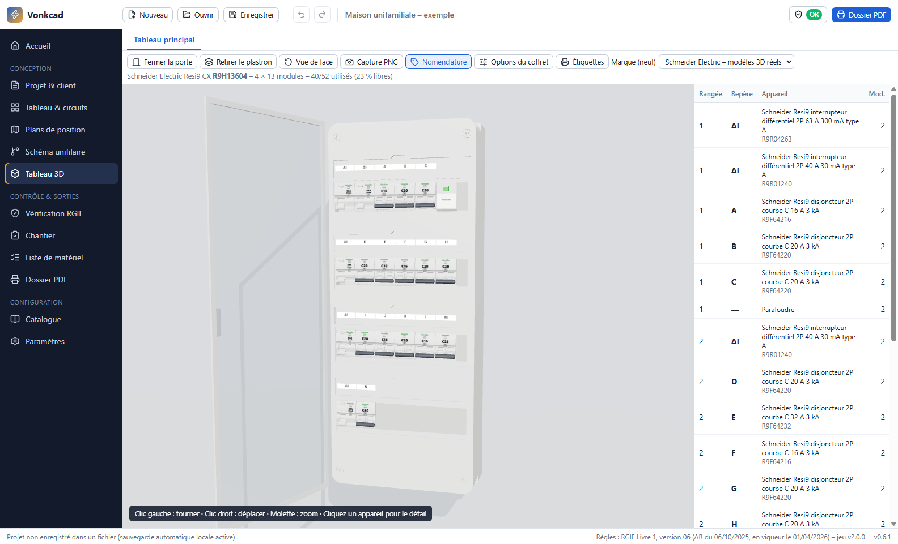Open Accueil home page in sidebar

point(61,46)
